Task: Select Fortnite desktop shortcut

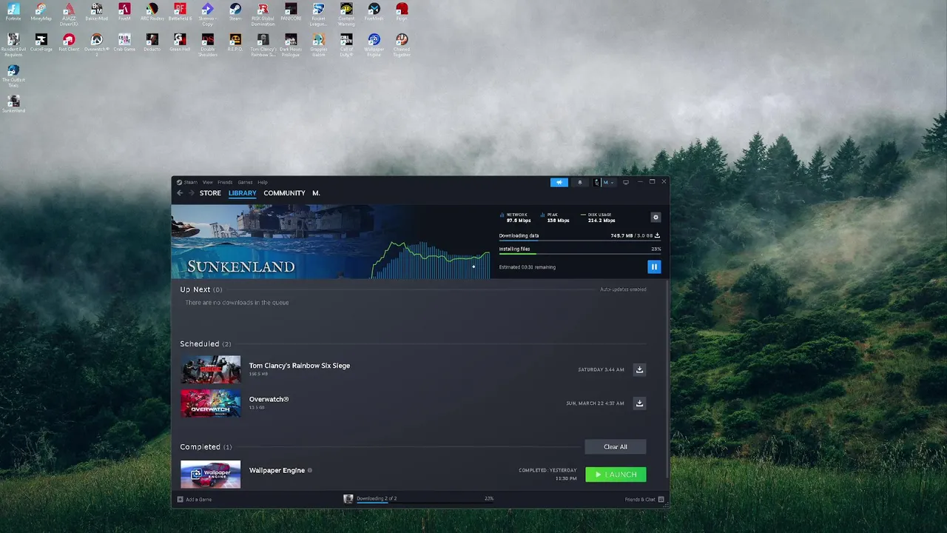Action: pos(13,13)
